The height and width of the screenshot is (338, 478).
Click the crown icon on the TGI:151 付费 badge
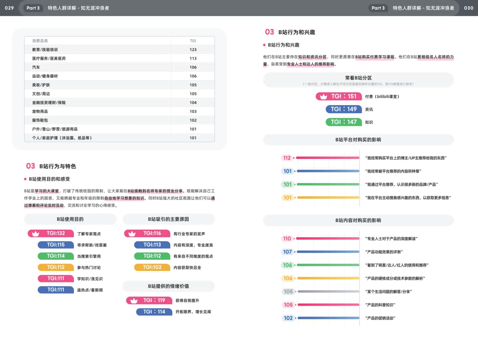coord(323,96)
